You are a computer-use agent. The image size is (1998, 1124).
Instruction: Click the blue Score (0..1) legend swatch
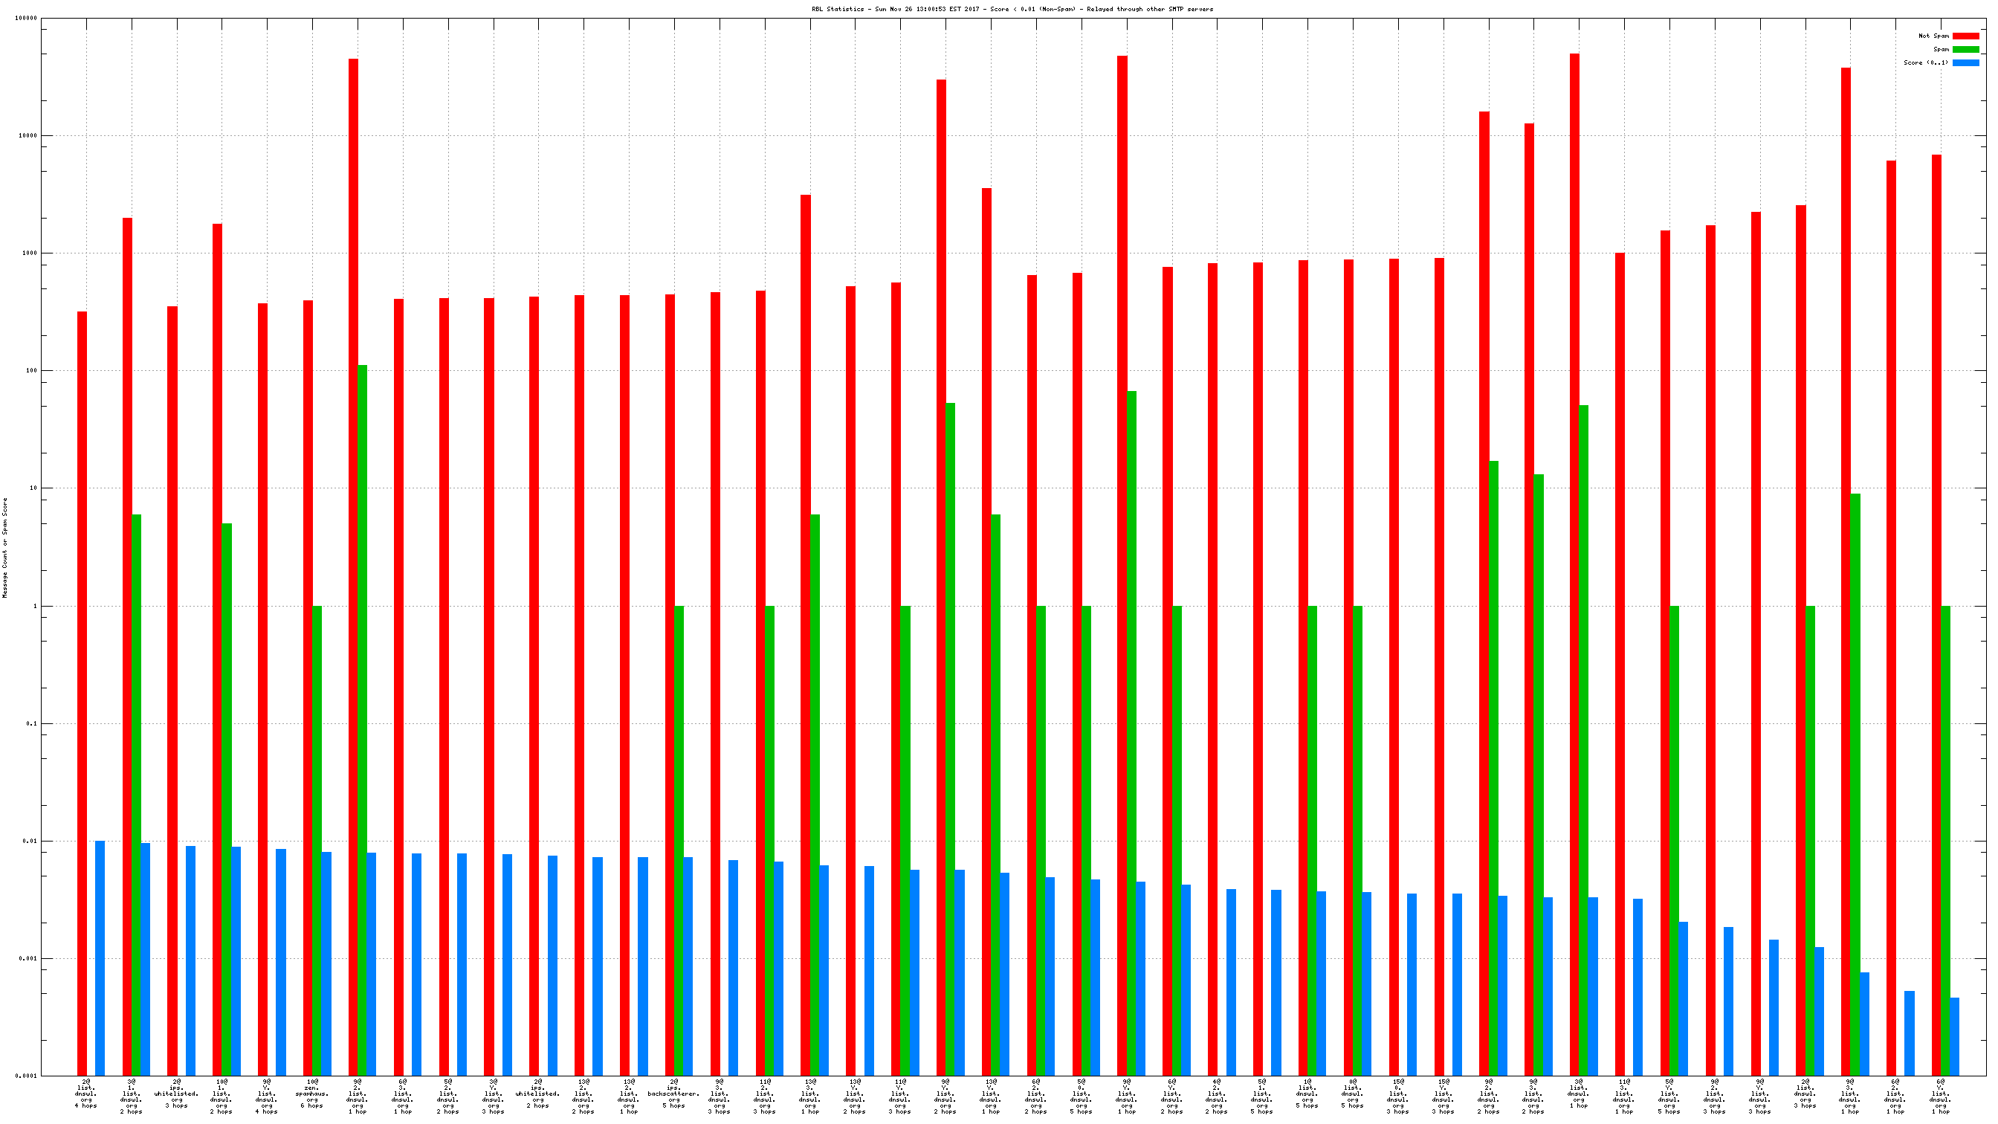coord(1965,62)
